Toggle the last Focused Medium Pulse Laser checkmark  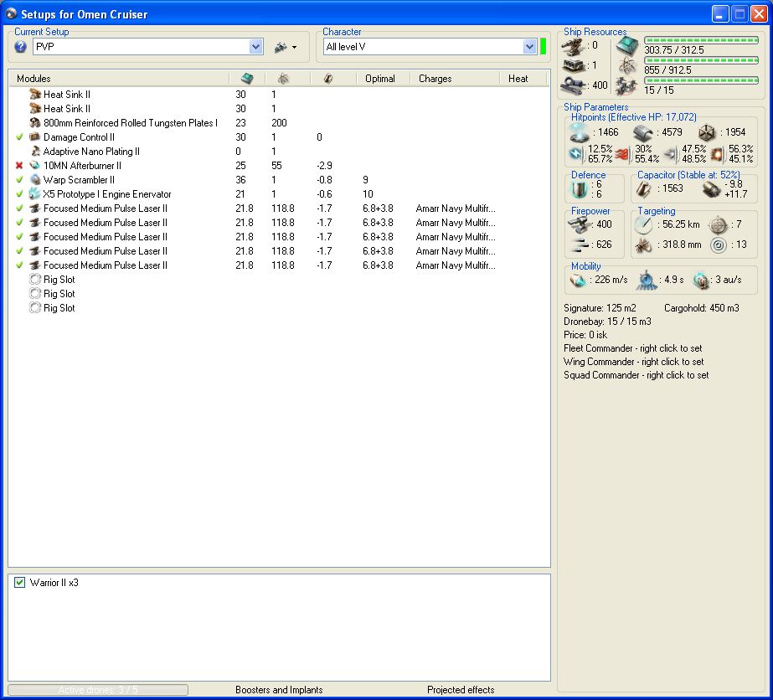[20, 265]
